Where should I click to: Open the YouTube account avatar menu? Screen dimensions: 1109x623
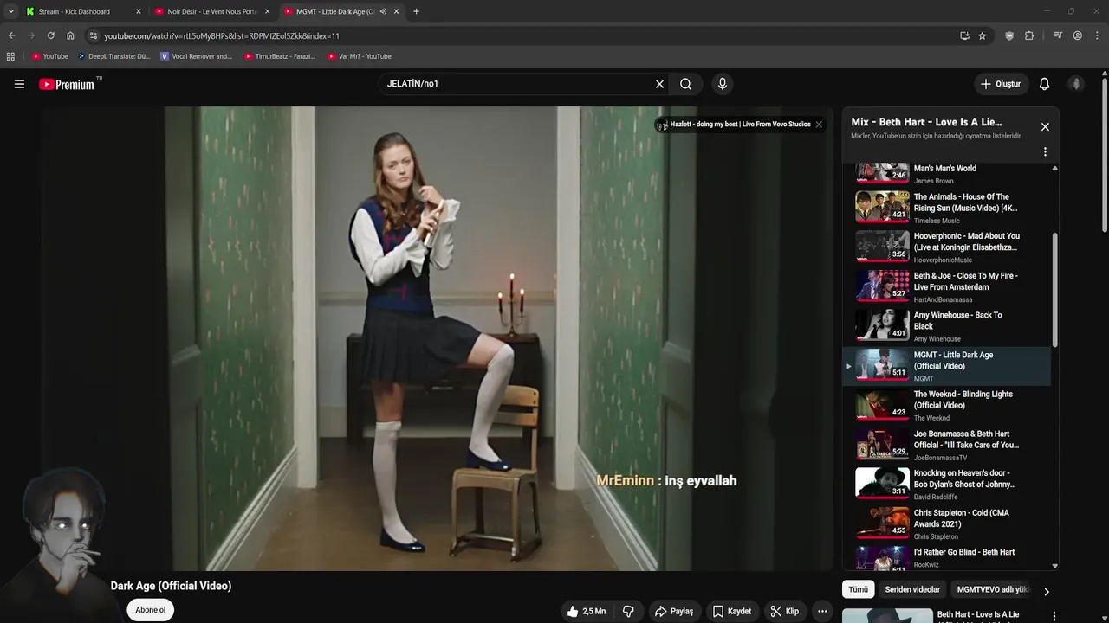click(x=1076, y=84)
